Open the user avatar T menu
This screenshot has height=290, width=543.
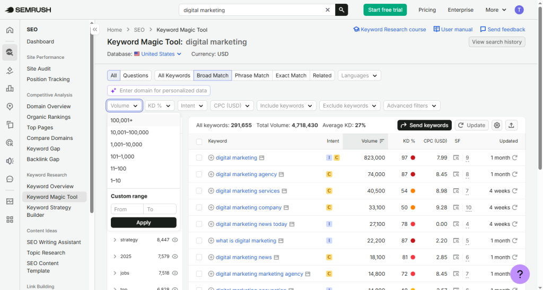tap(519, 10)
